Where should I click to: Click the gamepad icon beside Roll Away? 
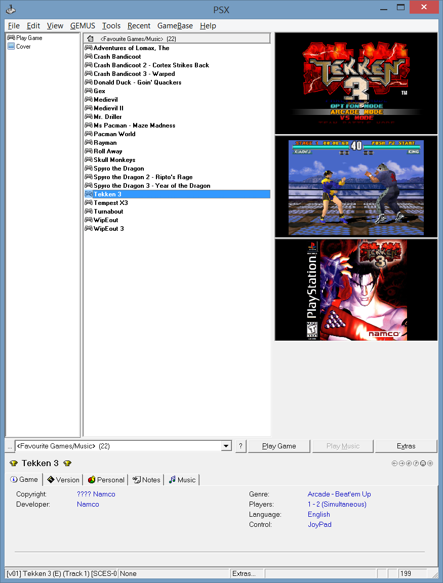89,151
